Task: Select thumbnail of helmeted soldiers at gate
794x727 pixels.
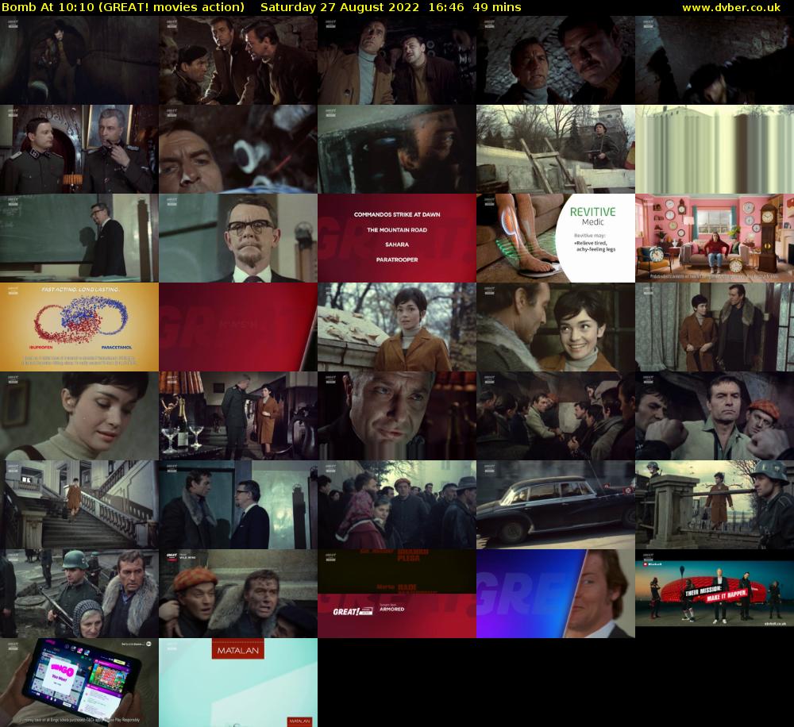Action: (x=715, y=505)
